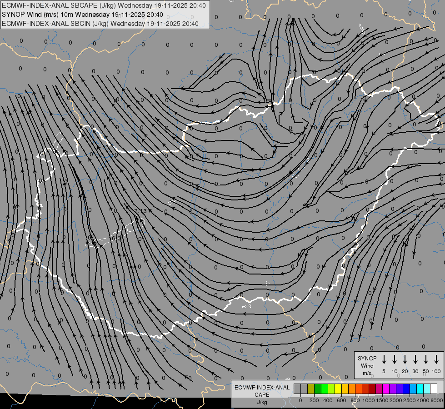Image resolution: width=445 pixels, height=409 pixels.
Task: Pick the dark red CAPE swatch at 1000
Action: pos(372,389)
